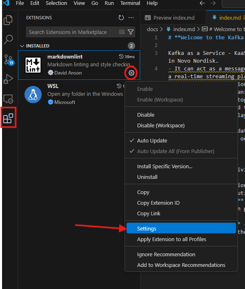Select Uninstall from the context menu
This screenshot has width=245, height=289.
click(181, 177)
